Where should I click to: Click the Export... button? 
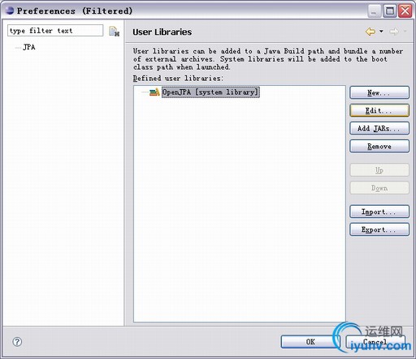[x=379, y=229]
